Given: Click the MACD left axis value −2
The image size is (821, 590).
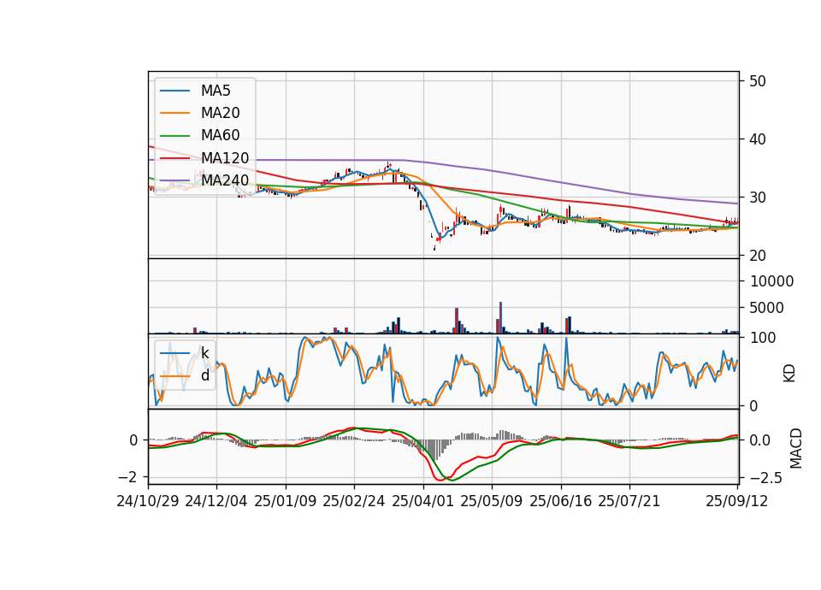Looking at the screenshot, I should pyautogui.click(x=127, y=477).
